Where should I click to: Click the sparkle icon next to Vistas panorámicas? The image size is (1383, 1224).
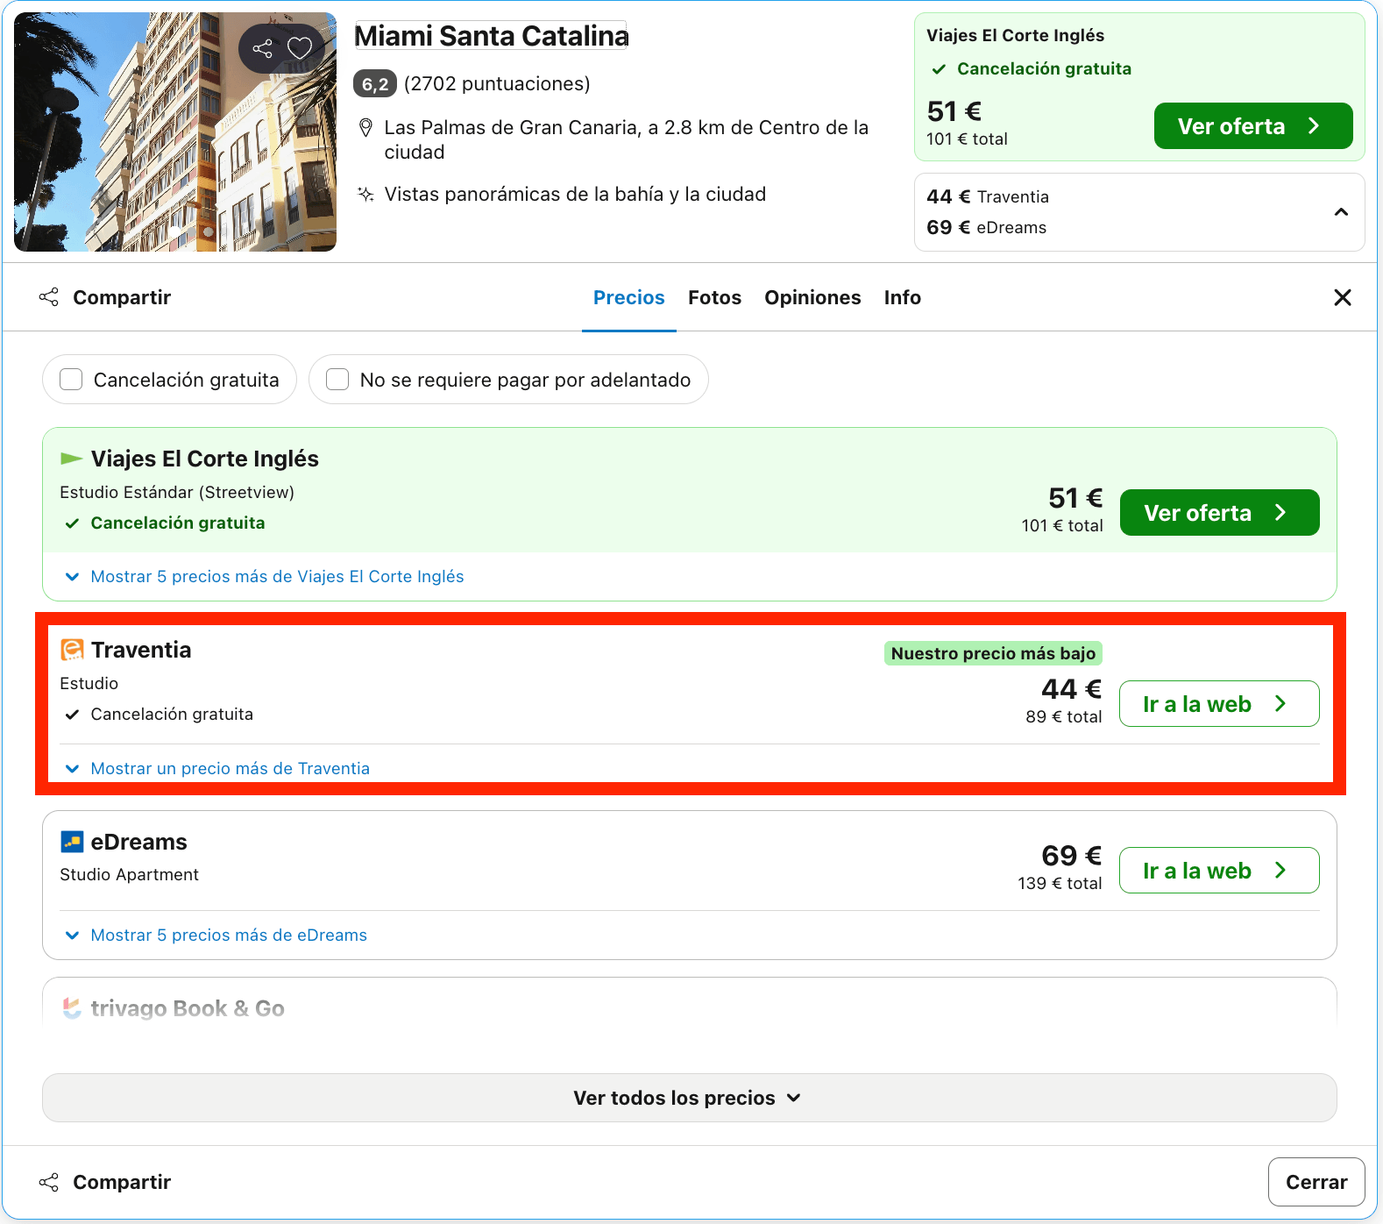(x=366, y=194)
